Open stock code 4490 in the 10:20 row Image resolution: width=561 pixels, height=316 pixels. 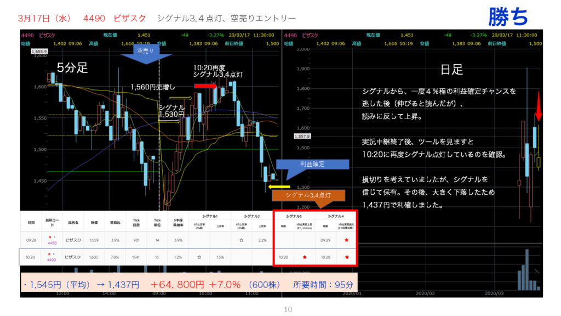[x=51, y=259]
